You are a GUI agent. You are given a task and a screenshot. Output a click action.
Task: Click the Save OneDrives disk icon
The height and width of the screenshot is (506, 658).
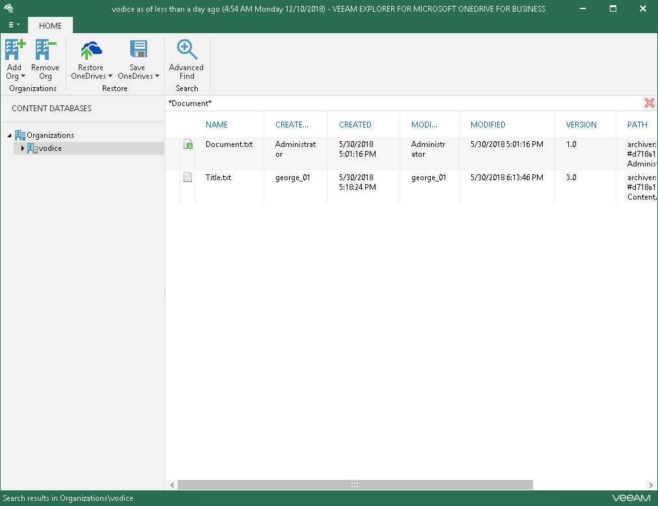click(x=138, y=50)
